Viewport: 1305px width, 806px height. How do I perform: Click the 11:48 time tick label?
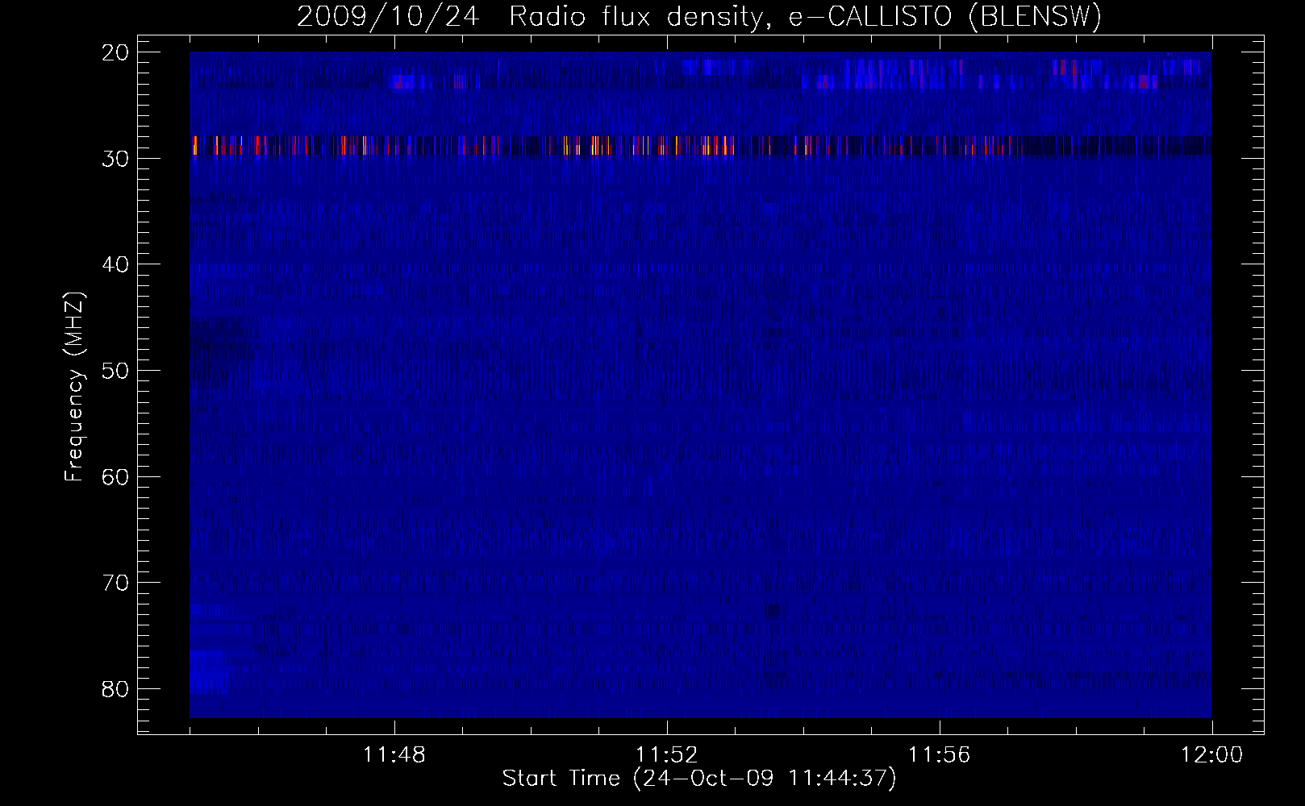pyautogui.click(x=394, y=755)
